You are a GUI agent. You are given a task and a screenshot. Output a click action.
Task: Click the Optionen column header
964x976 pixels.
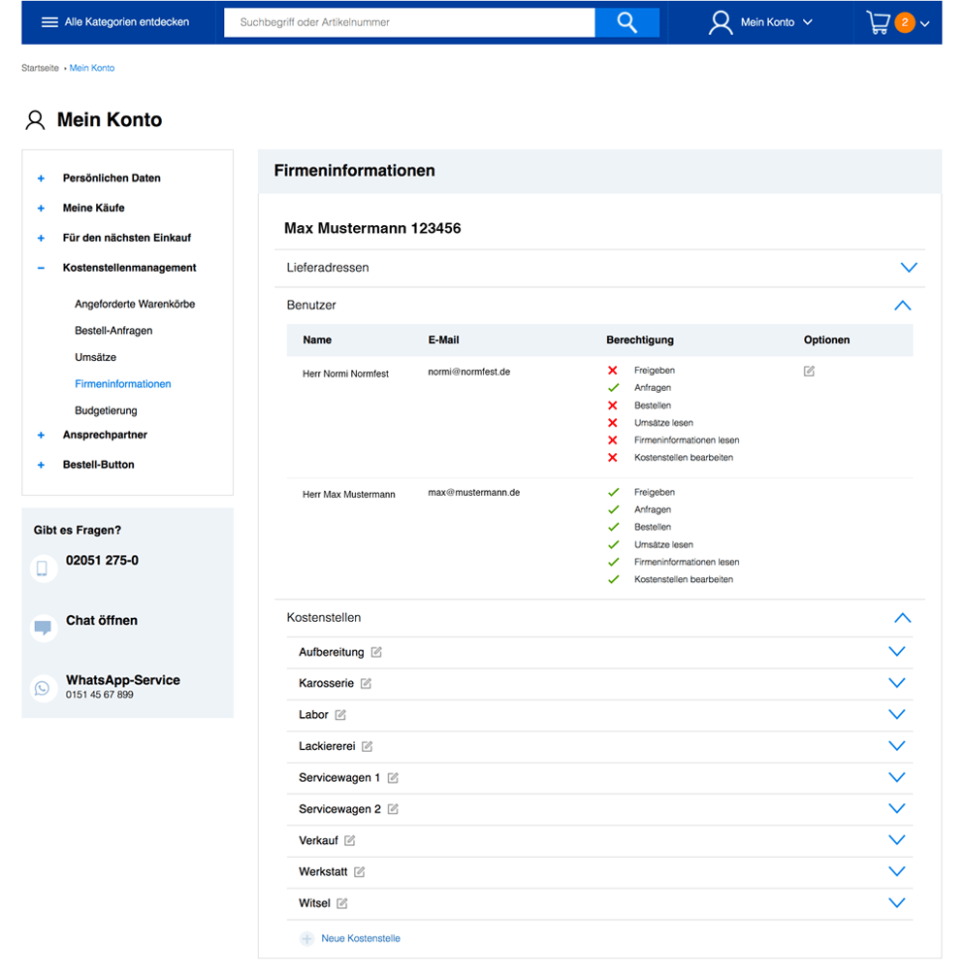[x=826, y=340]
